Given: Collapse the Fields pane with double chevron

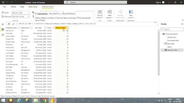Looking at the screenshot, I should (182, 24).
